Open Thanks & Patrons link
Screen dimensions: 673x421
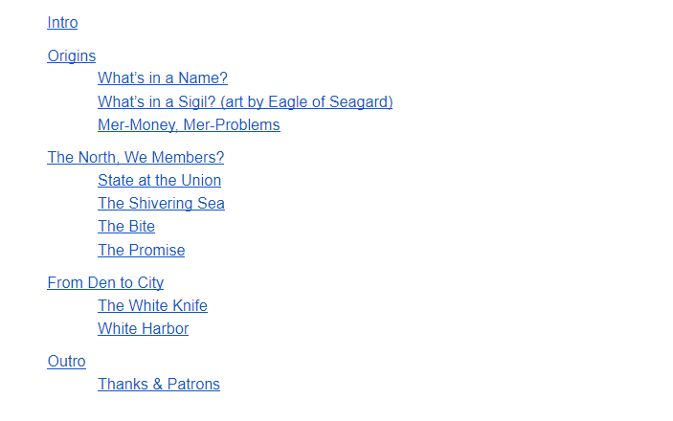[159, 384]
